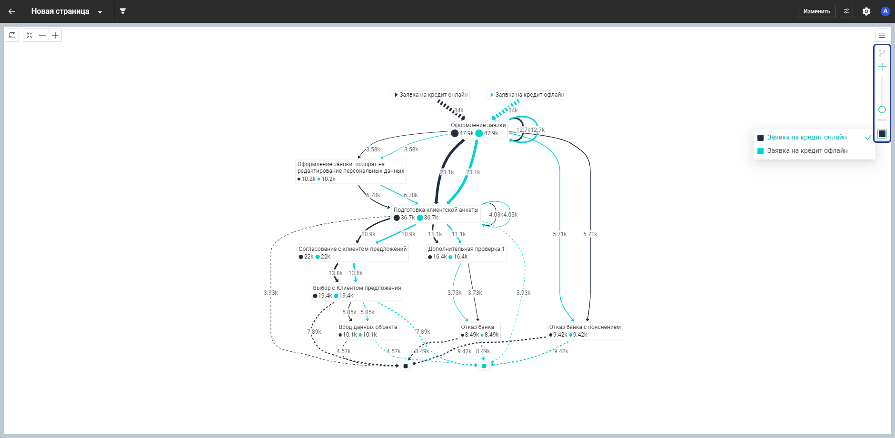The height and width of the screenshot is (438, 895).
Task: Select 'Заявка на кредит офлайн' legend option
Action: tap(814, 150)
